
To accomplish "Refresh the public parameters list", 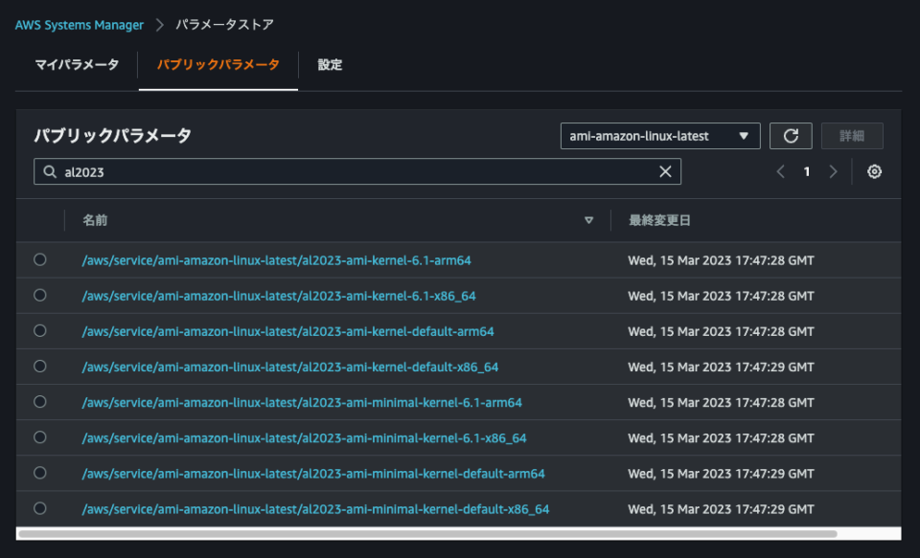I will 791,135.
